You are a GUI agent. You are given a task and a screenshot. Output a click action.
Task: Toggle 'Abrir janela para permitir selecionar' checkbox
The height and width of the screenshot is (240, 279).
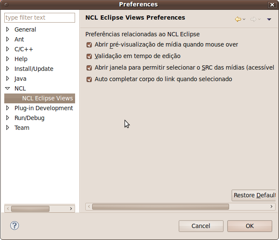[x=89, y=68]
